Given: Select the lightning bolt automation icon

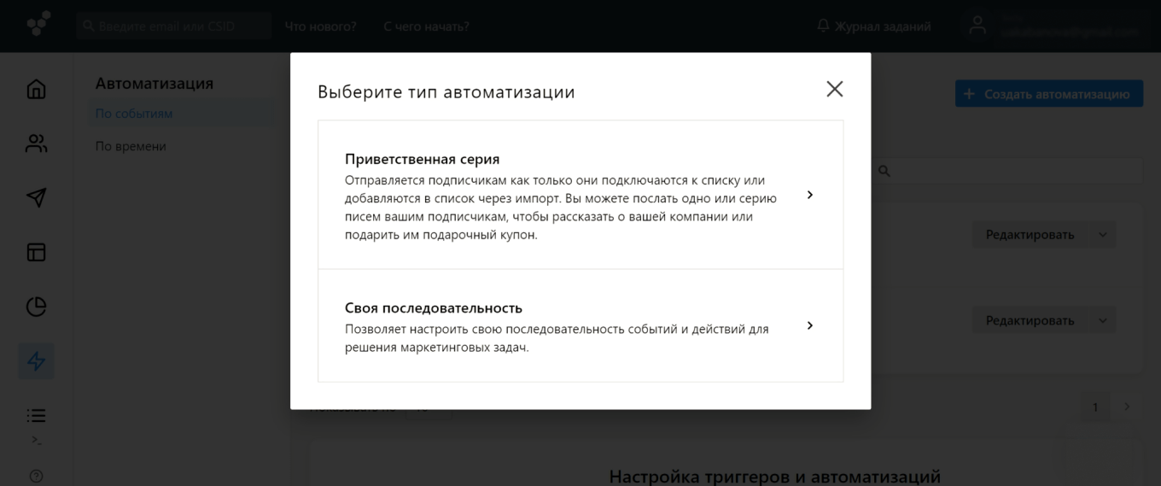Looking at the screenshot, I should pyautogui.click(x=36, y=361).
